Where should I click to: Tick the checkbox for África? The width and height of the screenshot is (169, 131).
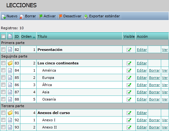coord(3,85)
